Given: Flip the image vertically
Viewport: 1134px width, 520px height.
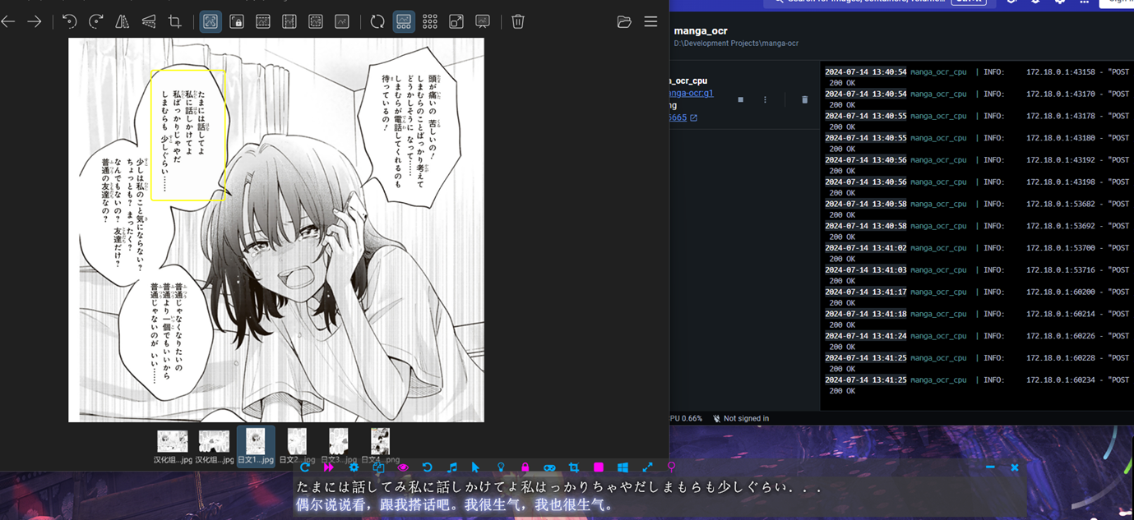Looking at the screenshot, I should point(149,21).
